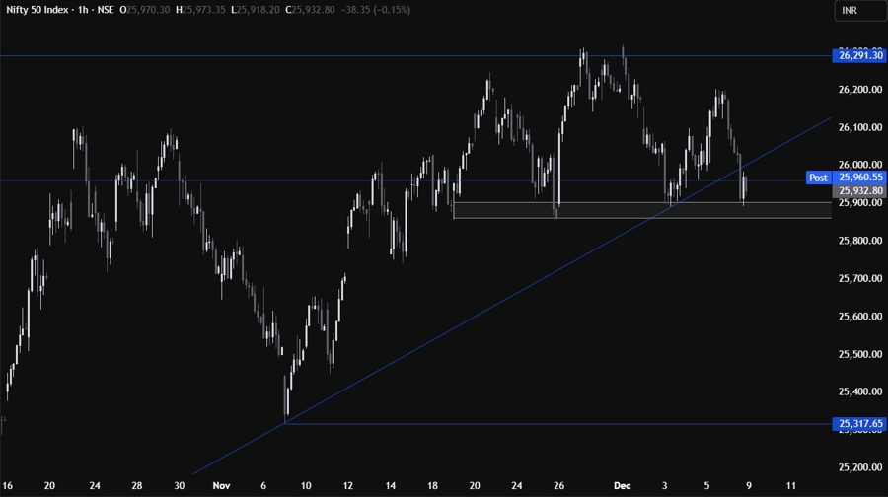Click the 26,291.30 blue price label
The width and height of the screenshot is (888, 497).
(859, 56)
